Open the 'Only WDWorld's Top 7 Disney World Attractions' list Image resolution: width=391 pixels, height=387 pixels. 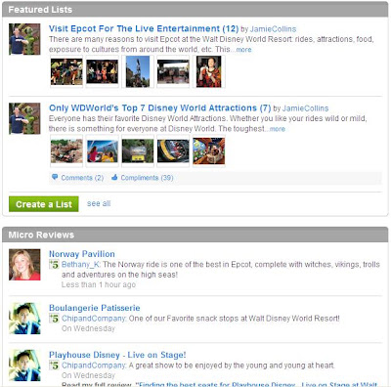[159, 108]
